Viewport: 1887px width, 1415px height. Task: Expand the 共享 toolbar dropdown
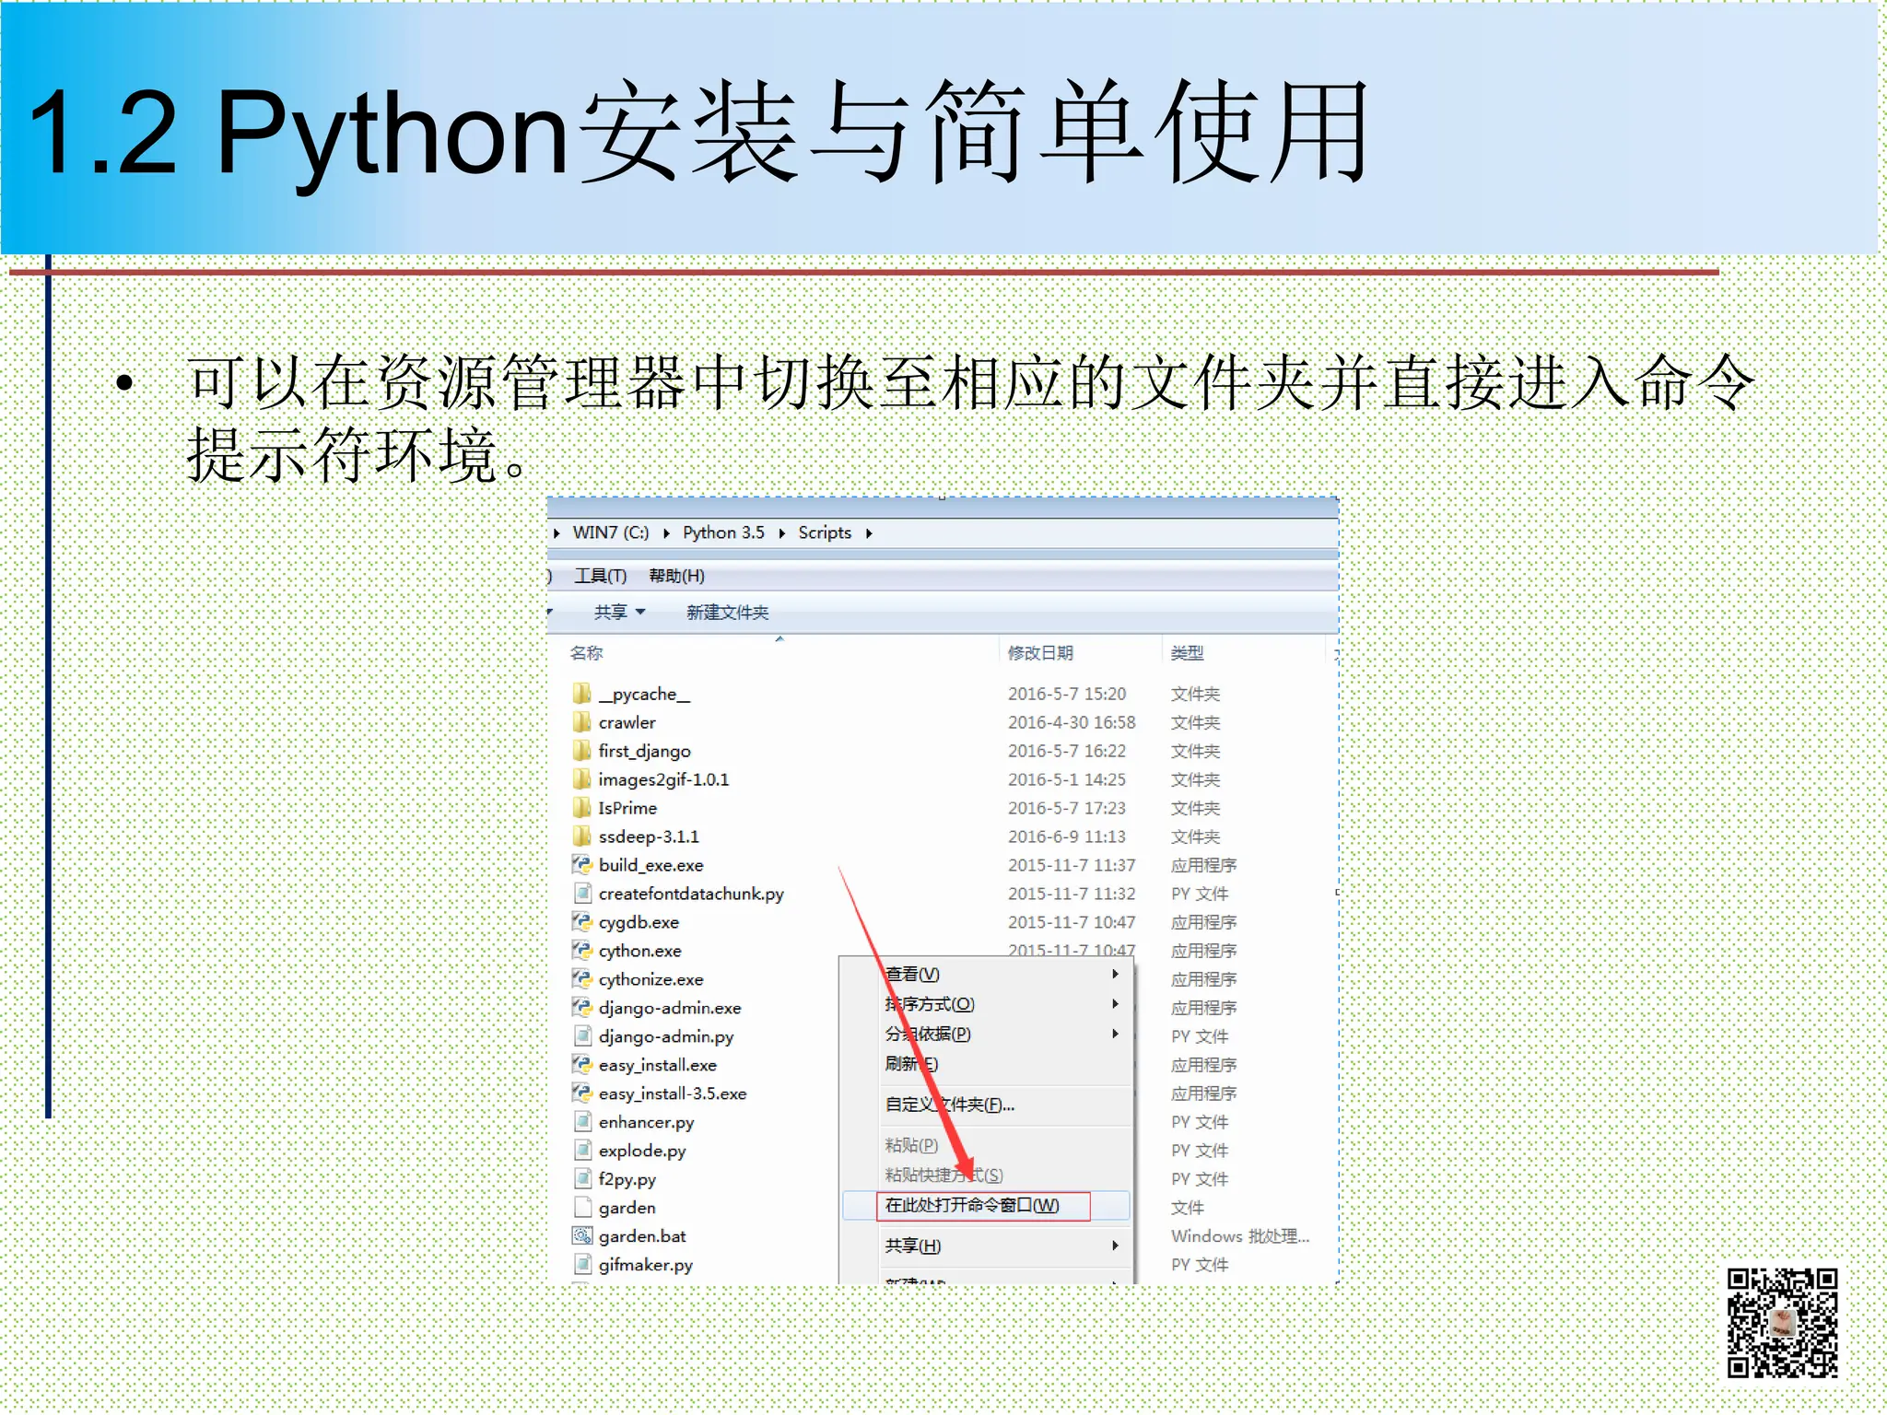coord(620,613)
